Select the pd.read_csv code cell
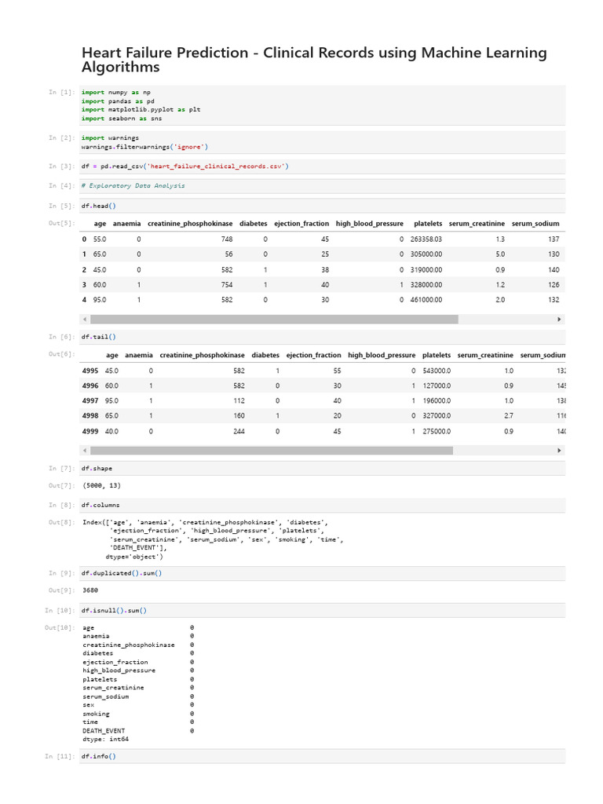The width and height of the screenshot is (603, 804). click(323, 166)
